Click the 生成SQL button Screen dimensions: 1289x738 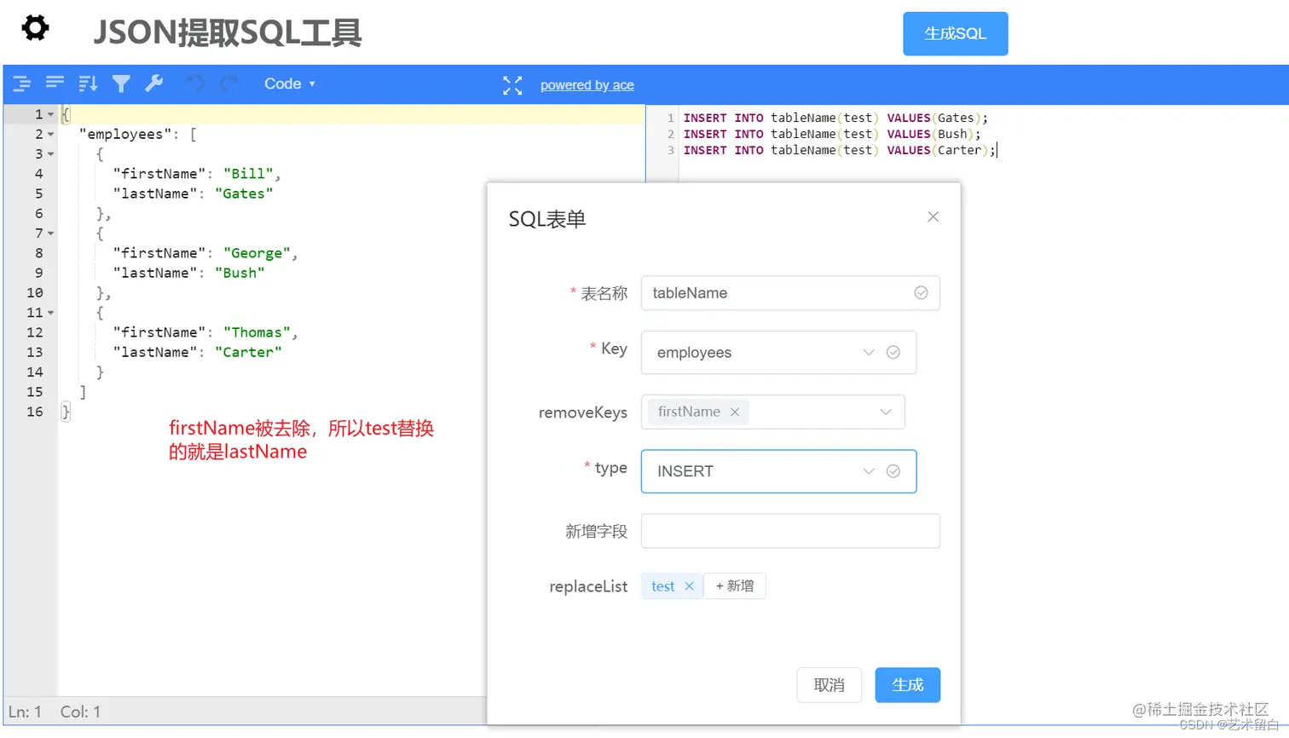[x=956, y=33]
